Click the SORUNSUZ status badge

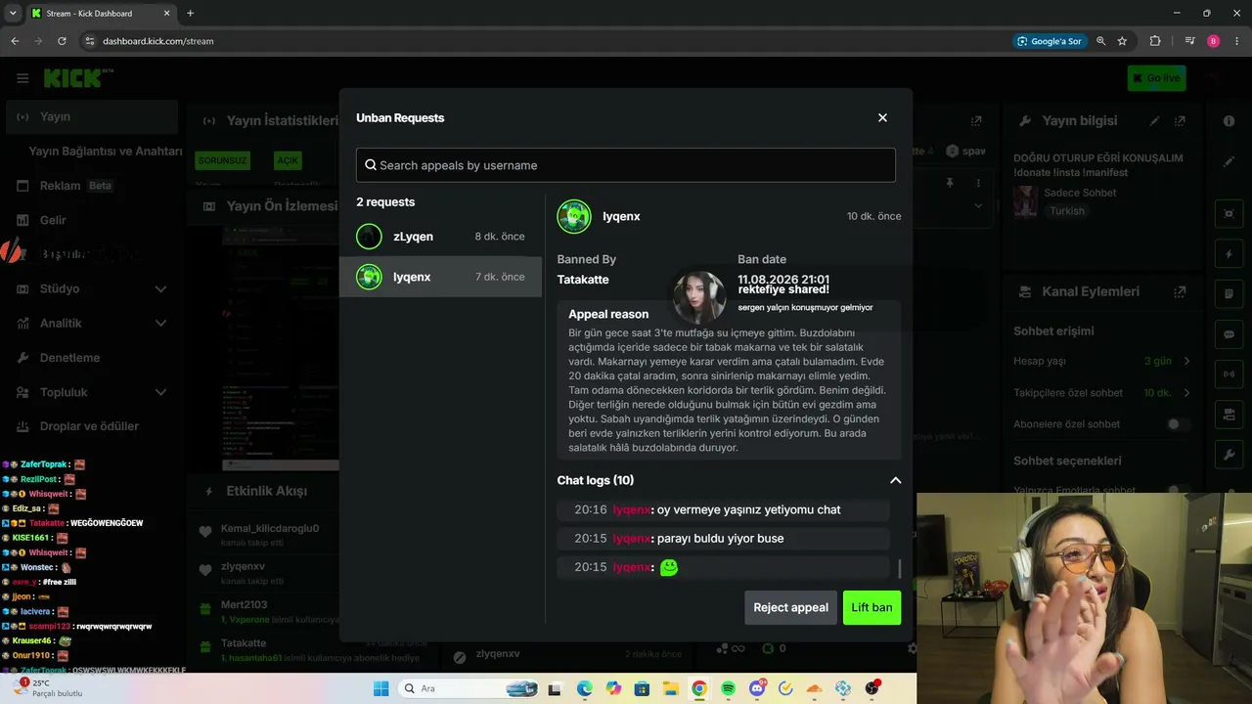pyautogui.click(x=222, y=160)
